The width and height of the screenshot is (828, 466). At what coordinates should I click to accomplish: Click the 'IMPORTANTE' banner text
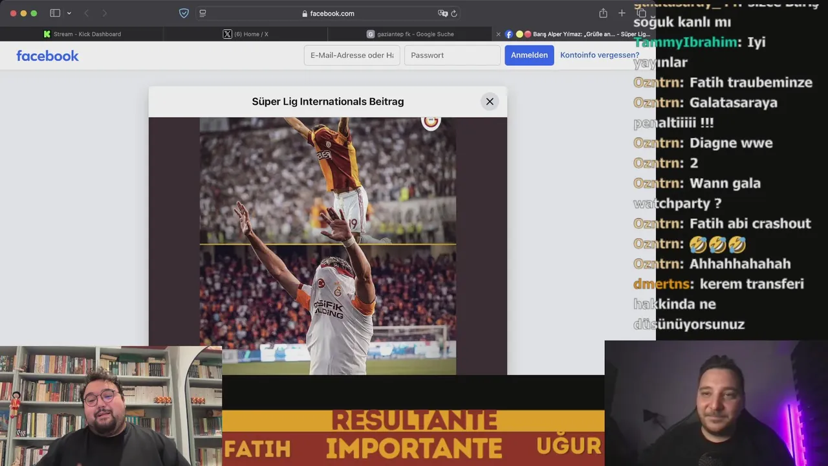414,448
